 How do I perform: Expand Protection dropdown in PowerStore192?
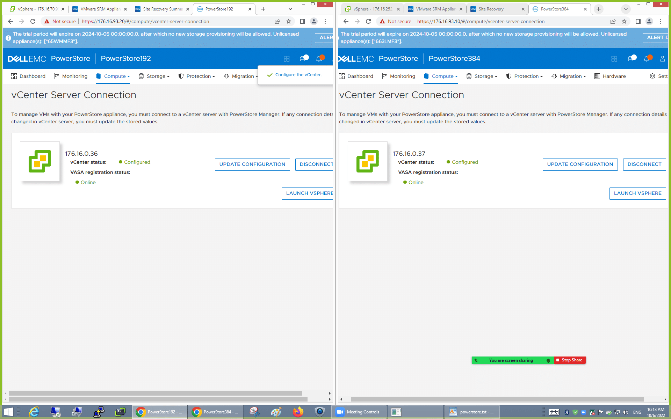[x=197, y=76]
